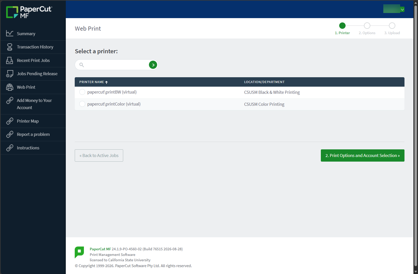Focus the printer search input field
The height and width of the screenshot is (274, 418).
116,65
